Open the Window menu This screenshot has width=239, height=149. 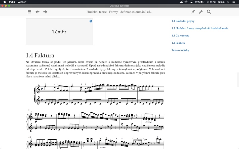[x=22, y=2]
